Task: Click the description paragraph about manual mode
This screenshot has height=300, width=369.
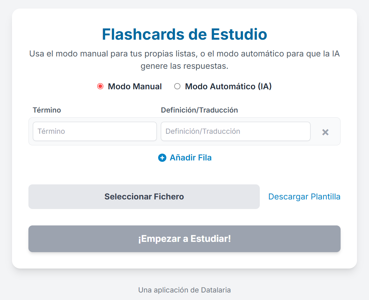Action: (x=184, y=54)
